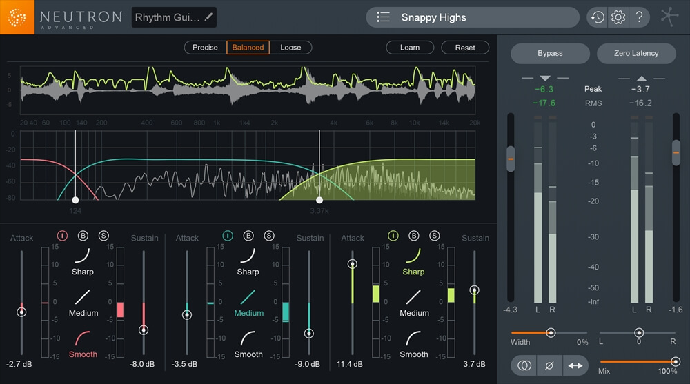Swap channels with the double arrow icon
The image size is (690, 384).
(x=575, y=365)
